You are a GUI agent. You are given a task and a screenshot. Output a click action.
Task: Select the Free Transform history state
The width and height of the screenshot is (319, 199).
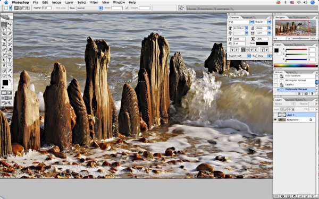coord(292,76)
